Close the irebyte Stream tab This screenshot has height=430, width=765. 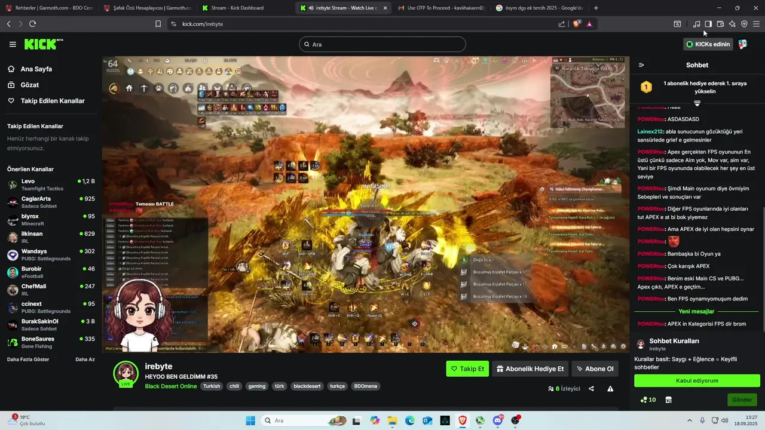click(385, 8)
